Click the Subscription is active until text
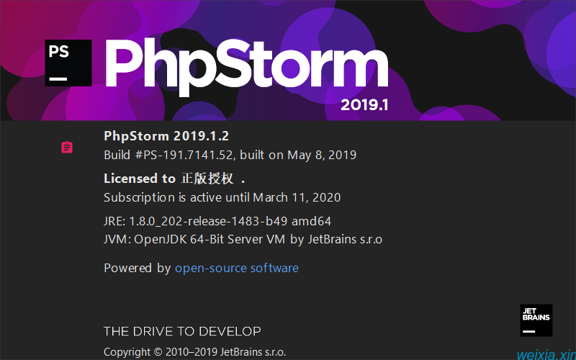Screen dimensions: 576x360 point(222,197)
